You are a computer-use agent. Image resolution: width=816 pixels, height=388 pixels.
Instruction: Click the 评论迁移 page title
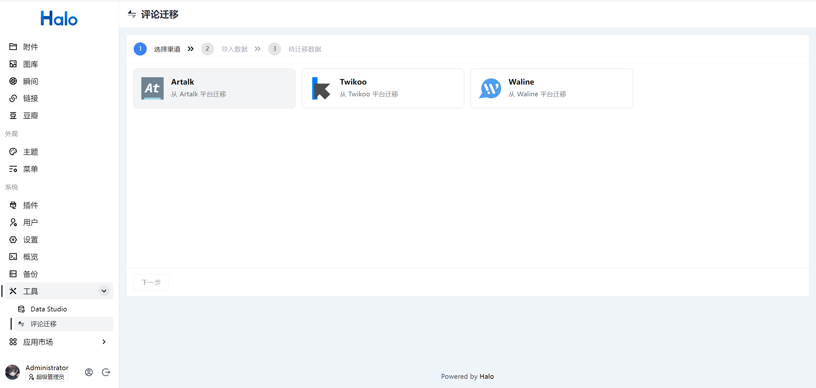coord(160,14)
